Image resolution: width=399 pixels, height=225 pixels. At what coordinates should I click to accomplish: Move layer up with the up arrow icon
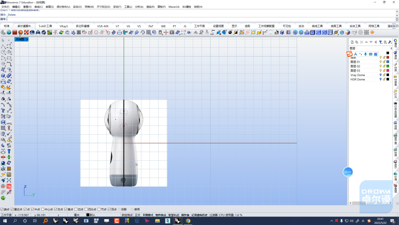click(366, 42)
